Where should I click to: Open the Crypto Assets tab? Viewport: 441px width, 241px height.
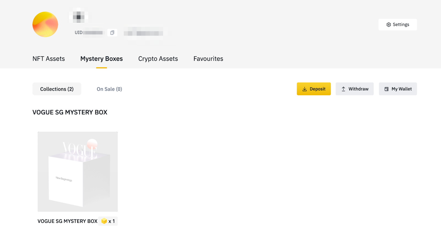coord(158,59)
